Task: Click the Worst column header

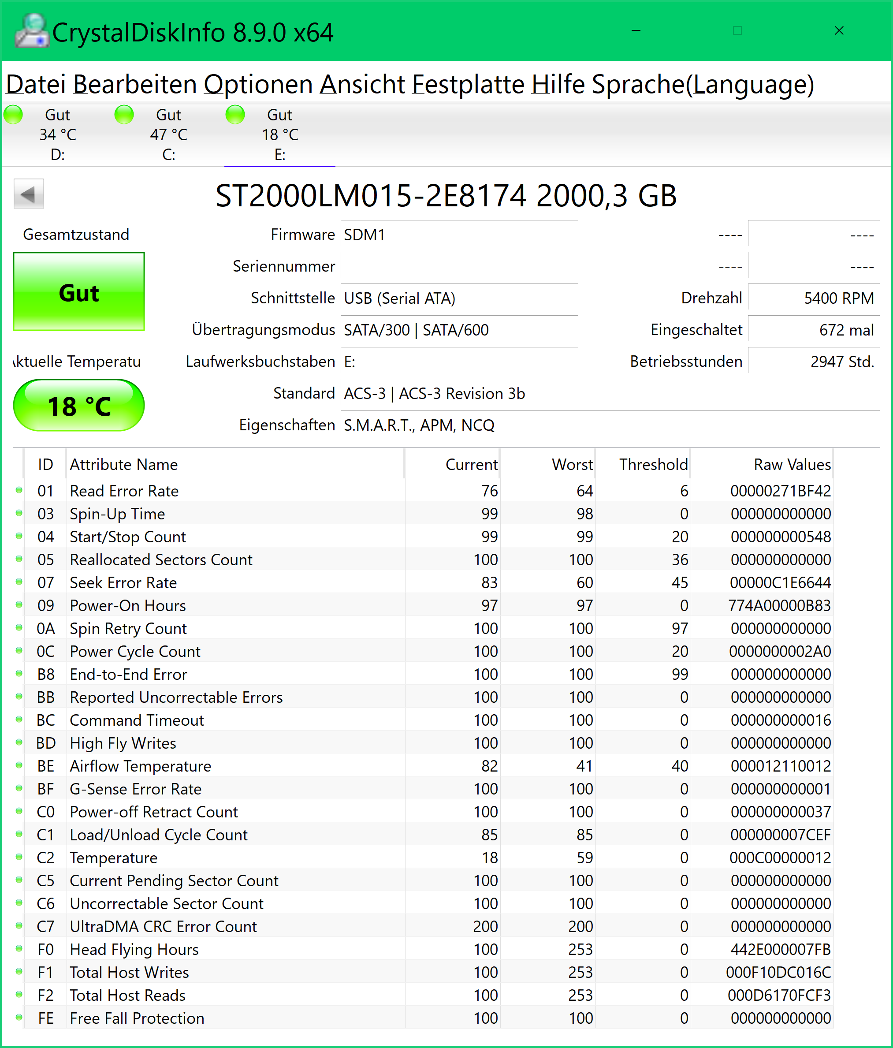Action: point(547,464)
